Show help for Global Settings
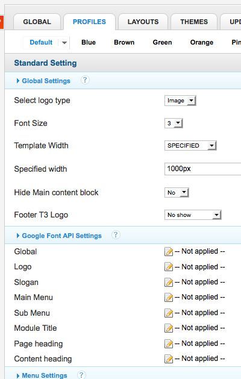The image size is (241, 379). tap(84, 80)
